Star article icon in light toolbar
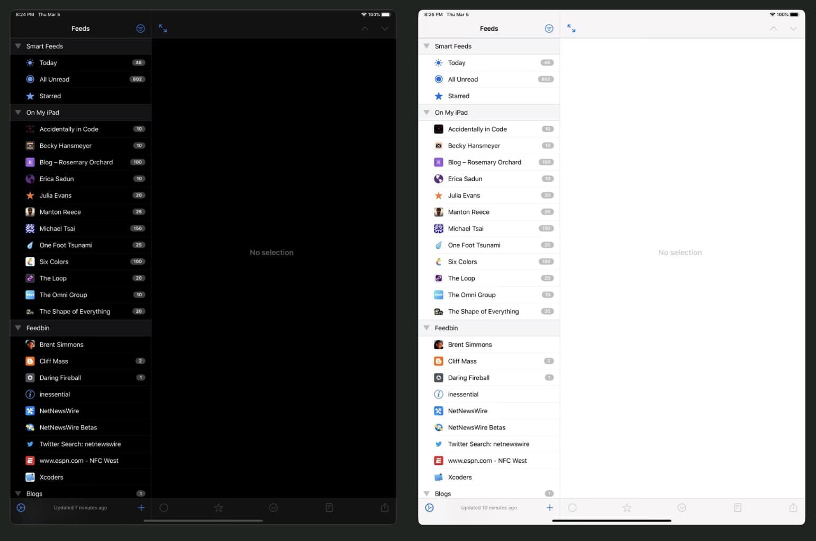This screenshot has height=541, width=816. [627, 508]
